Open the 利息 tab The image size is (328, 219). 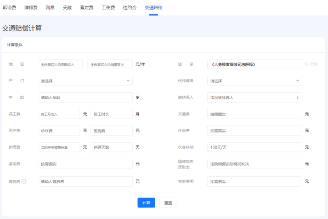[50, 8]
